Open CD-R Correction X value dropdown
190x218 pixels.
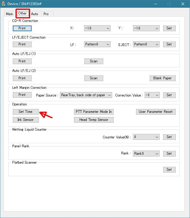tap(97, 28)
